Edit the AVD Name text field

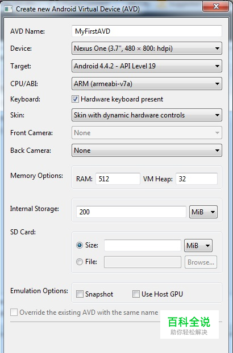(147, 31)
